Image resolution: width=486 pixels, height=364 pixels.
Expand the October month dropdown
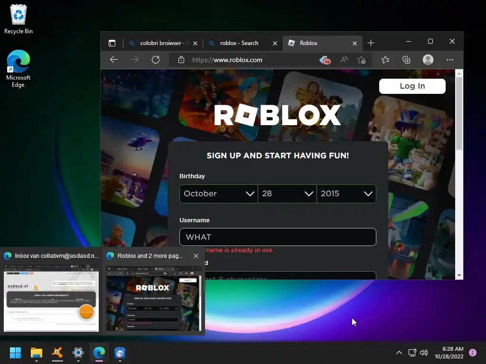click(x=218, y=194)
